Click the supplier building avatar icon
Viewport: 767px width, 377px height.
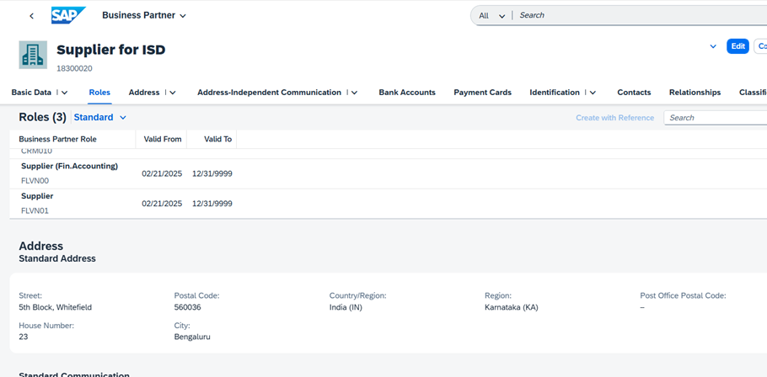(33, 55)
